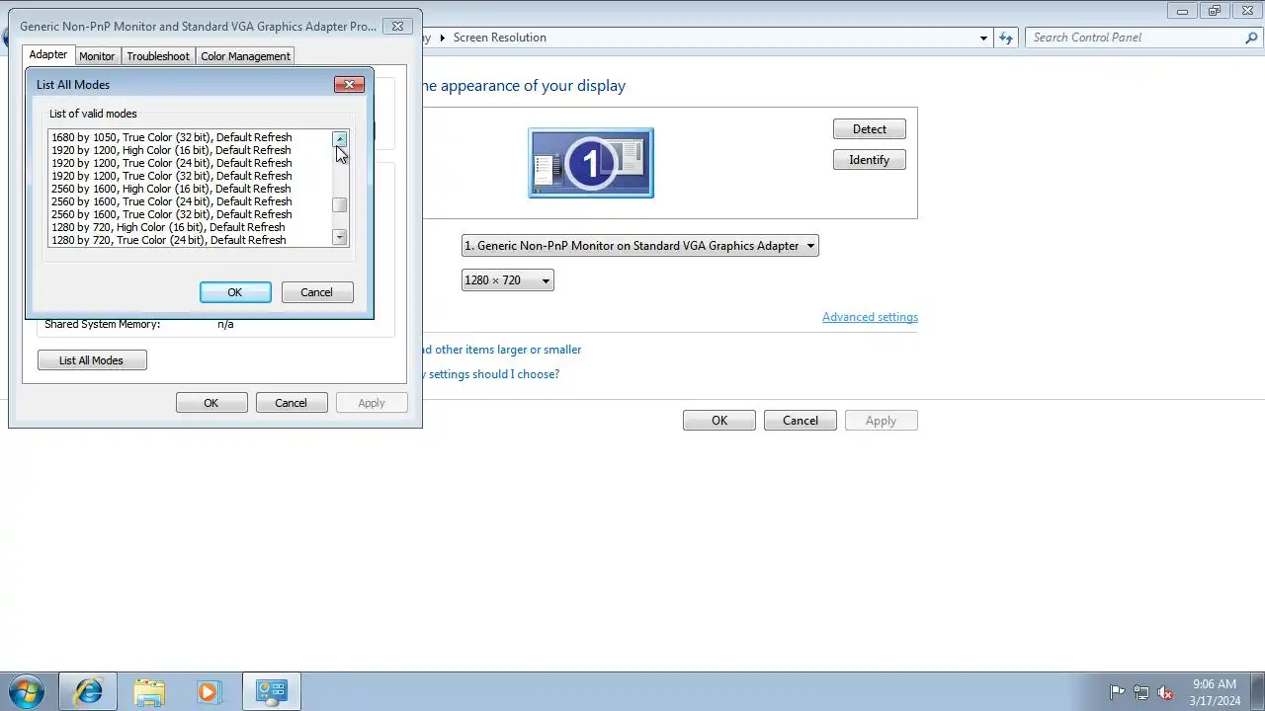This screenshot has width=1265, height=711.
Task: Click the Detect button
Action: pyautogui.click(x=870, y=129)
